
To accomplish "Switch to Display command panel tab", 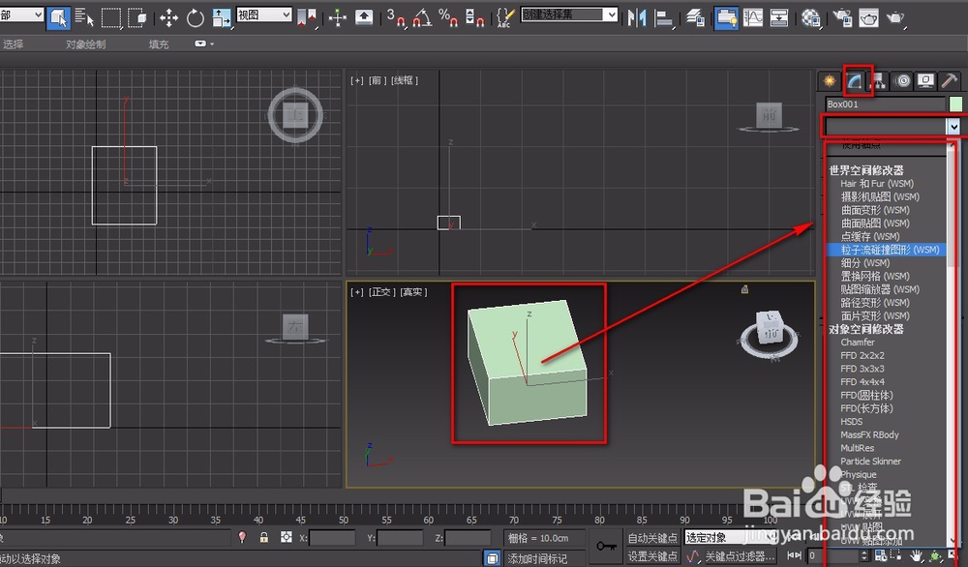I will (x=925, y=81).
